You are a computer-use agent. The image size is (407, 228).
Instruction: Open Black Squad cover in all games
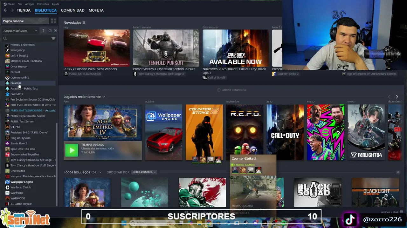(x=318, y=192)
